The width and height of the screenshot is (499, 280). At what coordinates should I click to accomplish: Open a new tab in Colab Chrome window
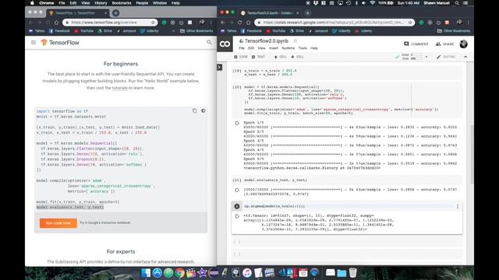click(308, 13)
